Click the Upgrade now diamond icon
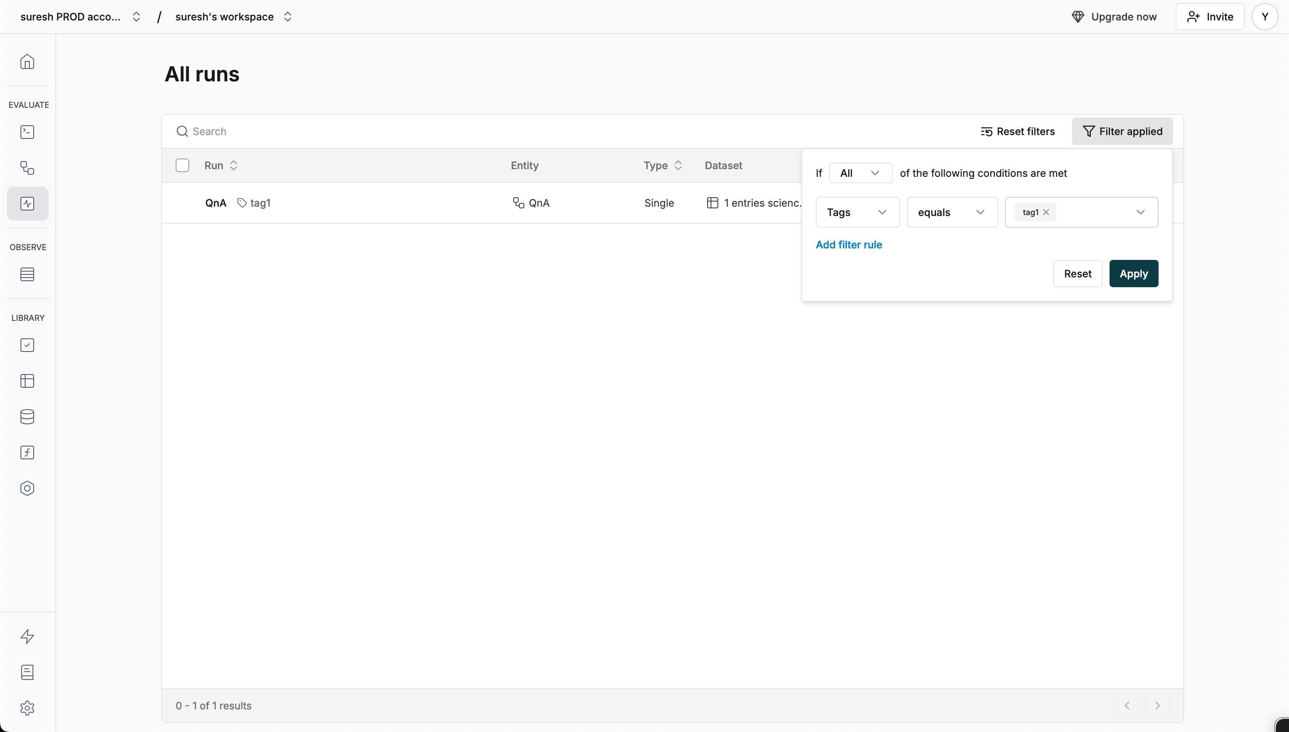Viewport: 1289px width, 732px height. 1078,17
